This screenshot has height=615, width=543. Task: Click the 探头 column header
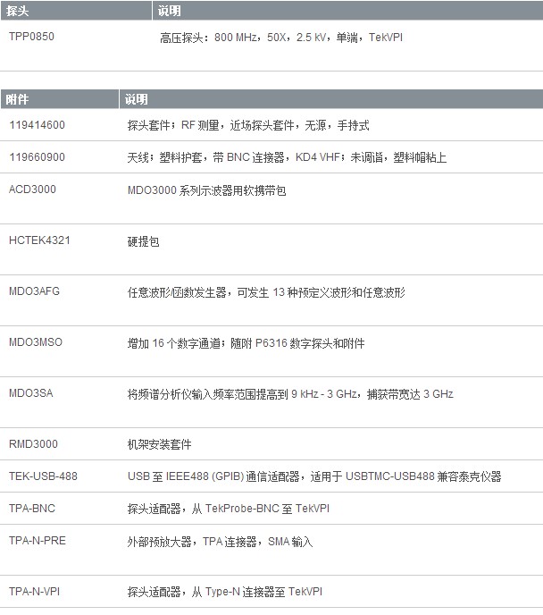click(x=18, y=11)
